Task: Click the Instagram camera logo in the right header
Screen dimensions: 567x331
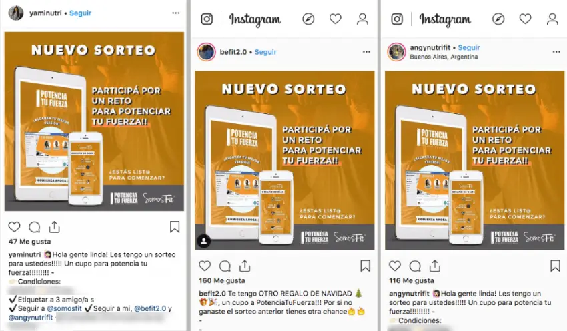Action: (x=397, y=19)
